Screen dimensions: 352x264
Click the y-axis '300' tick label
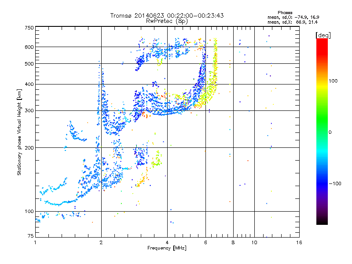29,110
